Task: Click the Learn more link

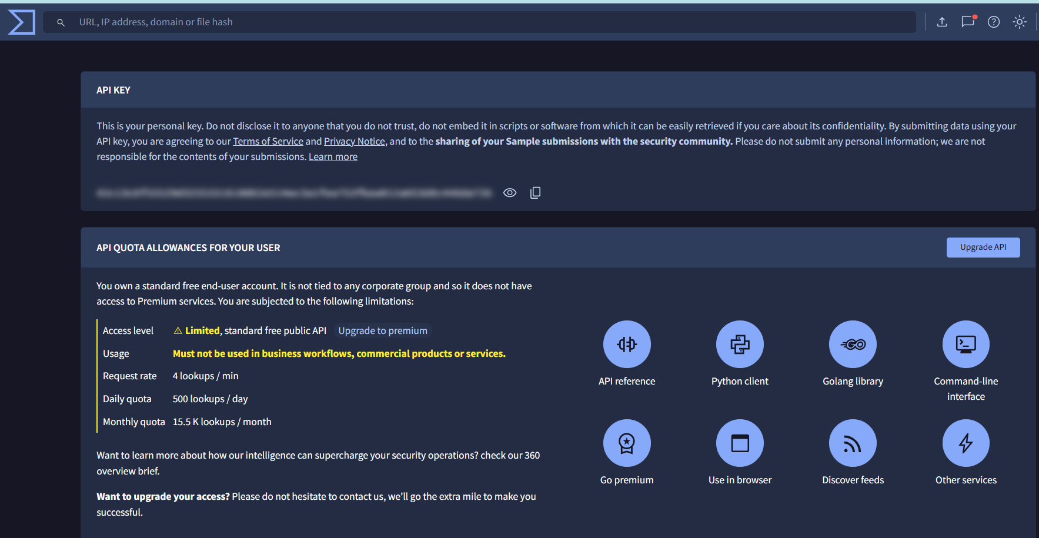Action: [x=333, y=156]
